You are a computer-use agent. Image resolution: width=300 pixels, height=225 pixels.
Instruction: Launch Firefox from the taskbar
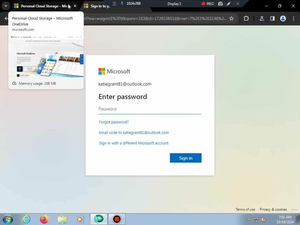click(x=44, y=219)
